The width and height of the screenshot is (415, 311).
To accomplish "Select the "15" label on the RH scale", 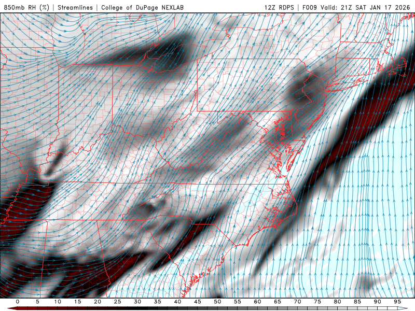I will pos(77,302).
